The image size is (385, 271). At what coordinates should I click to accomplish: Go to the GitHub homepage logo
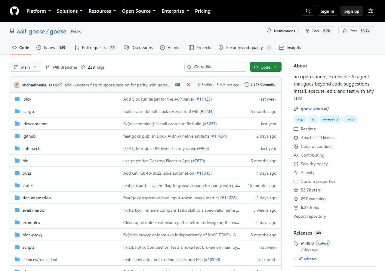14,11
